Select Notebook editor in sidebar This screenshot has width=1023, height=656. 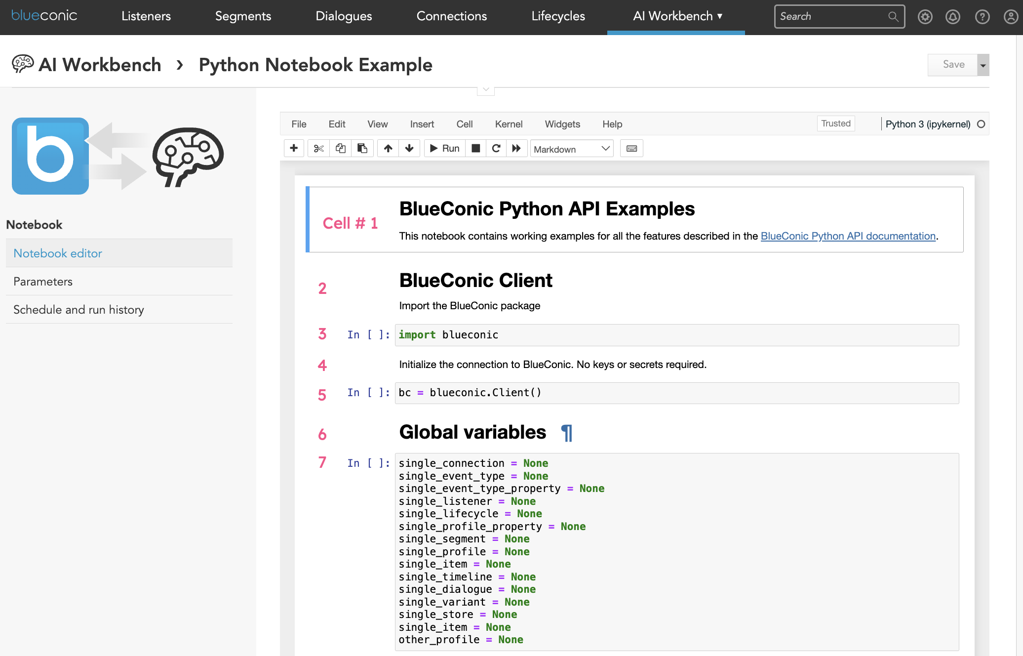tap(119, 253)
